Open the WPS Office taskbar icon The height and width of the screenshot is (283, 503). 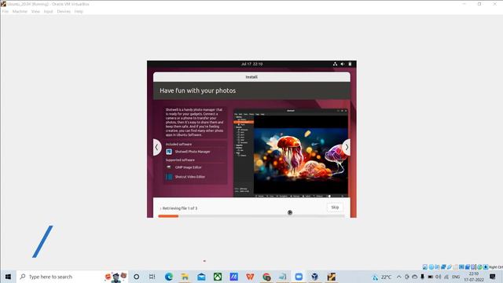[x=250, y=277]
